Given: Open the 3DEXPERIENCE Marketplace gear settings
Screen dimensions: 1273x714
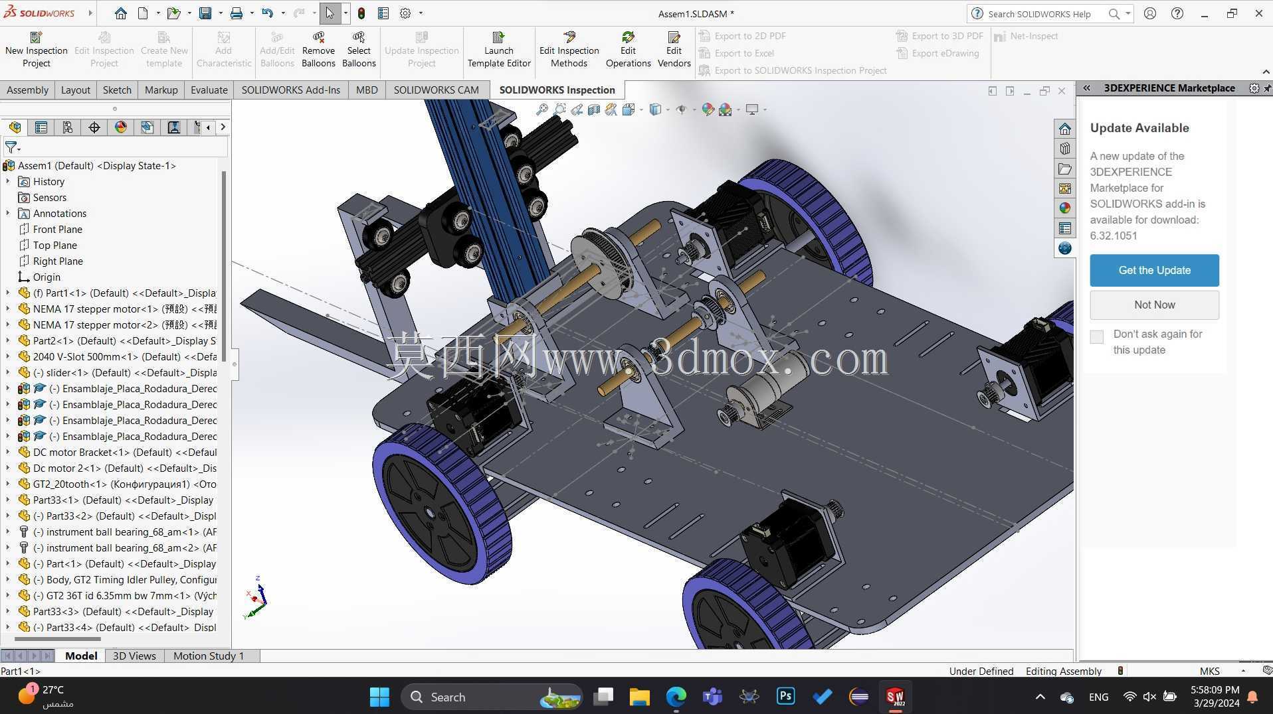Looking at the screenshot, I should coord(1254,88).
